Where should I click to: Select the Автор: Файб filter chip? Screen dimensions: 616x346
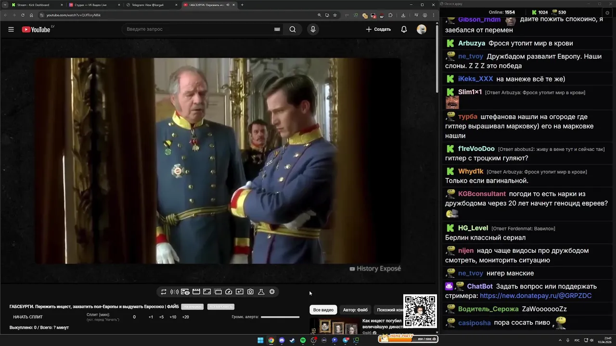click(x=355, y=310)
